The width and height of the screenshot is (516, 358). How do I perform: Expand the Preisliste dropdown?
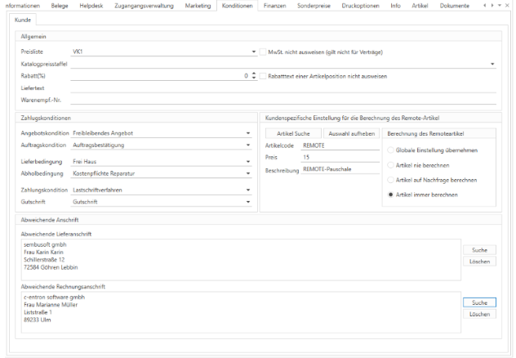pos(247,51)
